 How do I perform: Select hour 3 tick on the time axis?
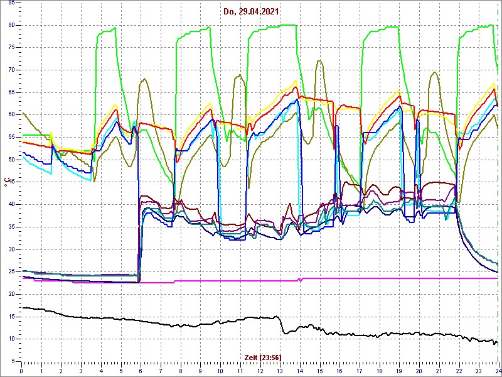(x=82, y=370)
